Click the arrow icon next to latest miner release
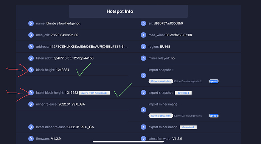The image size is (261, 144). click(31, 127)
